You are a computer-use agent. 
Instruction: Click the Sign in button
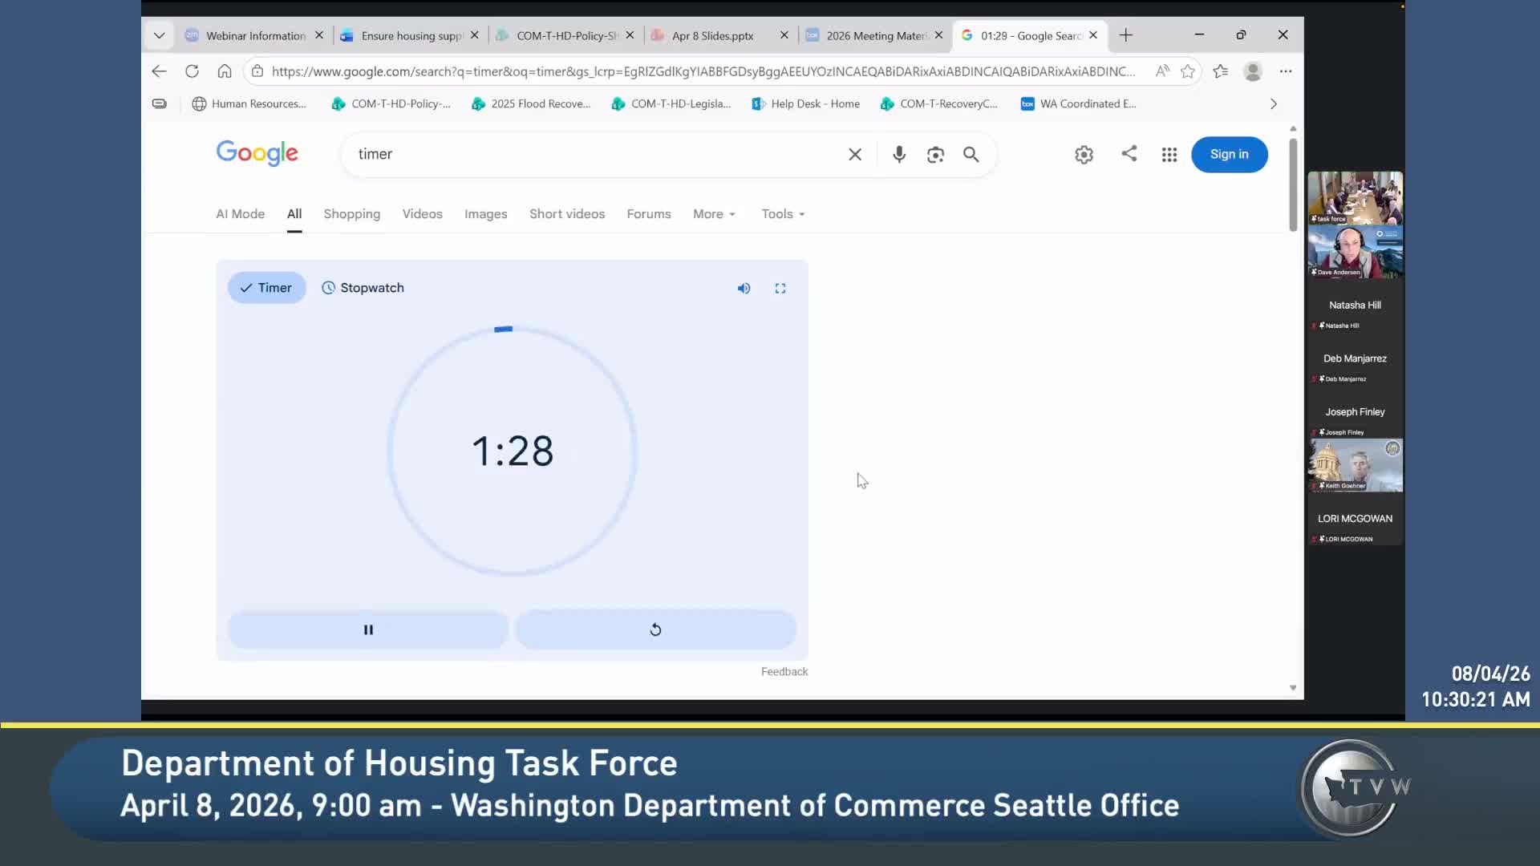1229,154
